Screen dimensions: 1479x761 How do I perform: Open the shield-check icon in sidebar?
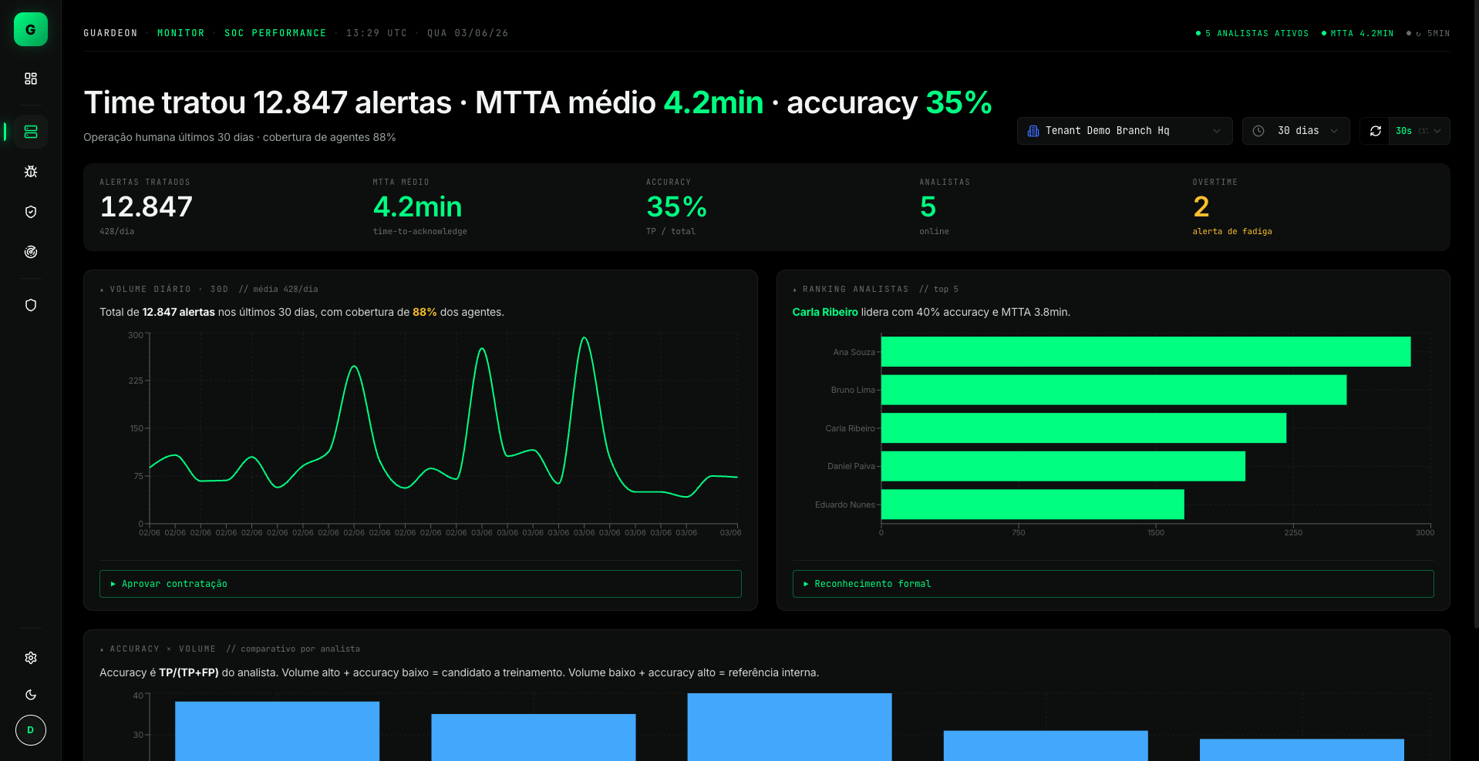[31, 212]
